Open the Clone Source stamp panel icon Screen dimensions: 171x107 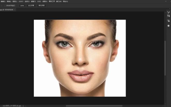click(x=169, y=21)
